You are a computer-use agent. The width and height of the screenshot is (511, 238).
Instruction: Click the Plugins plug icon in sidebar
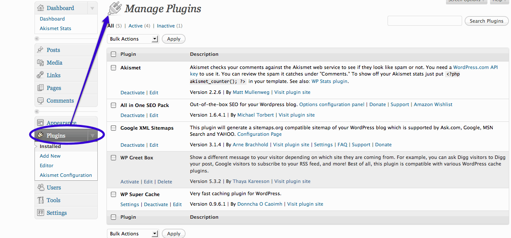(x=41, y=135)
